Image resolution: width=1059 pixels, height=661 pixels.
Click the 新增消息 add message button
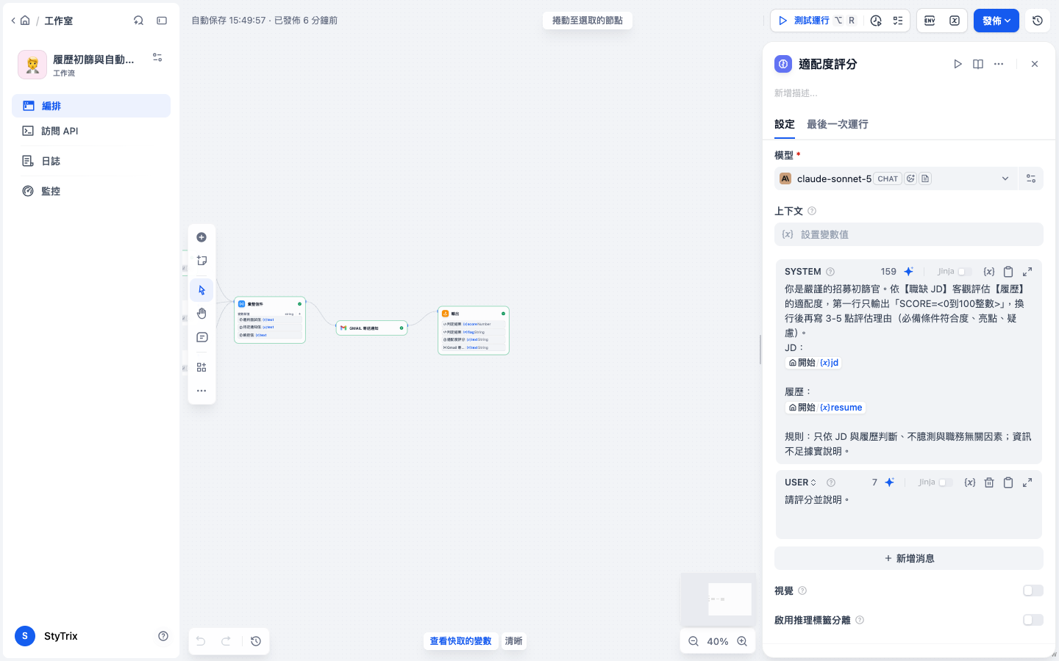[x=909, y=558]
